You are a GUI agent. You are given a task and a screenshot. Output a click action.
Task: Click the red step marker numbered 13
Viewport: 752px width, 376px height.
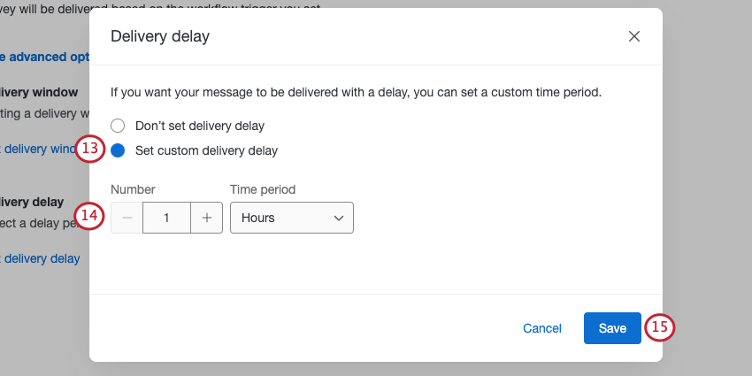coord(90,149)
